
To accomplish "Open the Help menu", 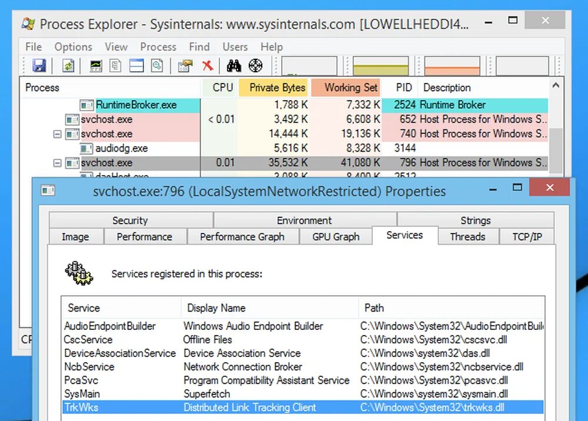I will (x=272, y=47).
